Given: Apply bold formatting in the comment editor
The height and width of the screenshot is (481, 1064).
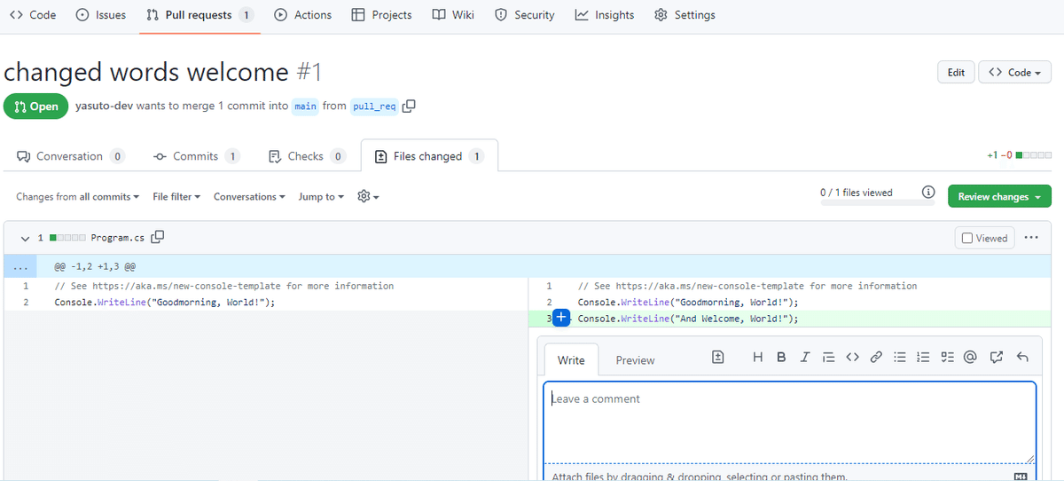Looking at the screenshot, I should pos(781,357).
